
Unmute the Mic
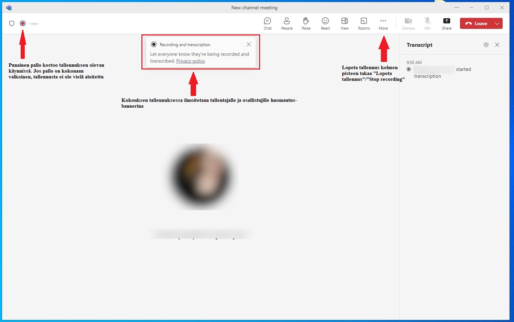click(x=427, y=23)
